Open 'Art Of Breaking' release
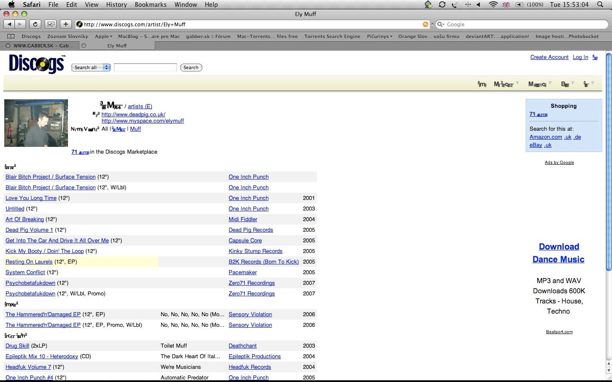The width and height of the screenshot is (612, 382). [25, 219]
